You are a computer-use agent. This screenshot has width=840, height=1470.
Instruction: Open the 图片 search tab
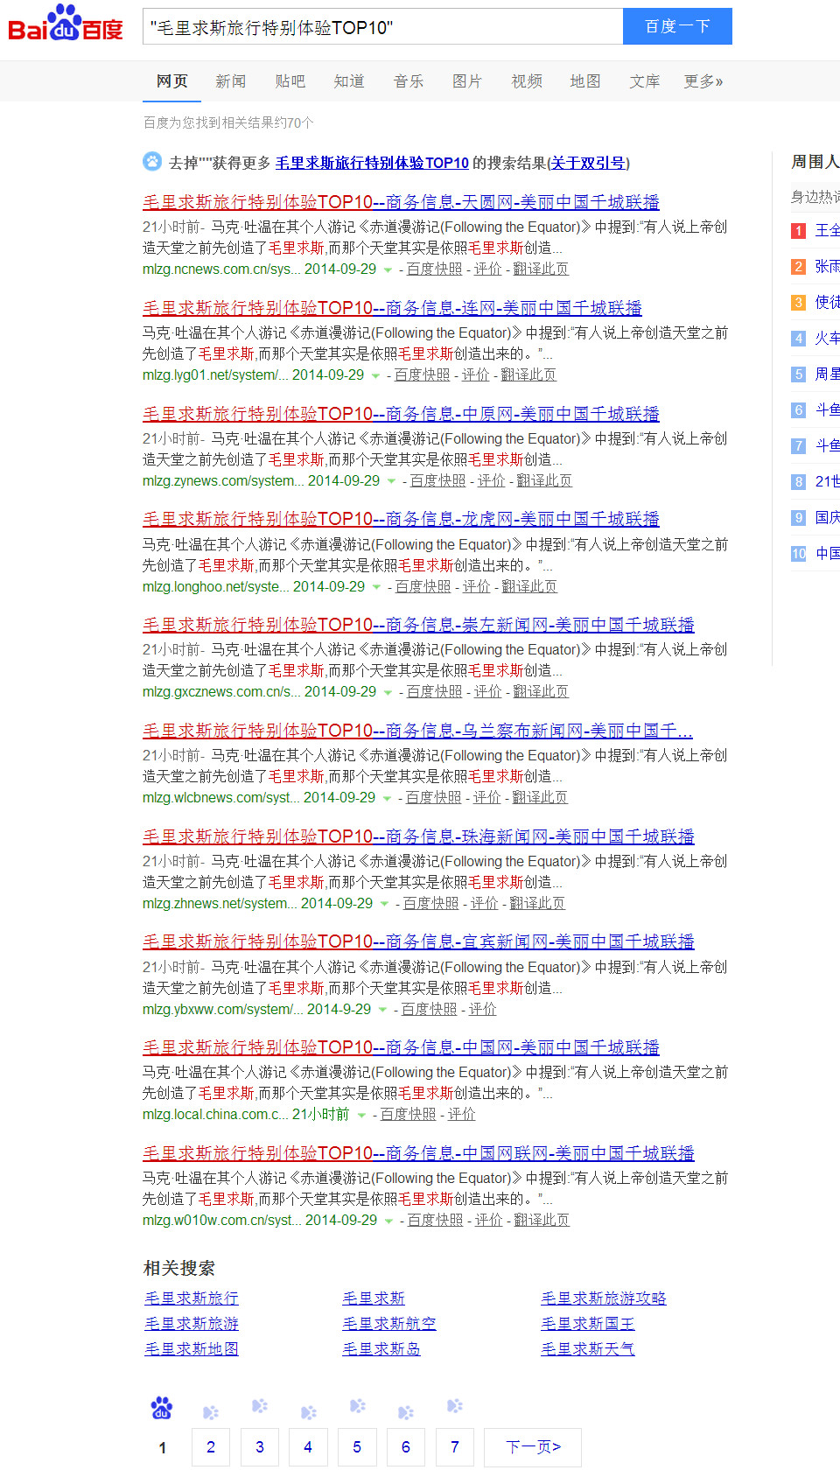(x=466, y=81)
